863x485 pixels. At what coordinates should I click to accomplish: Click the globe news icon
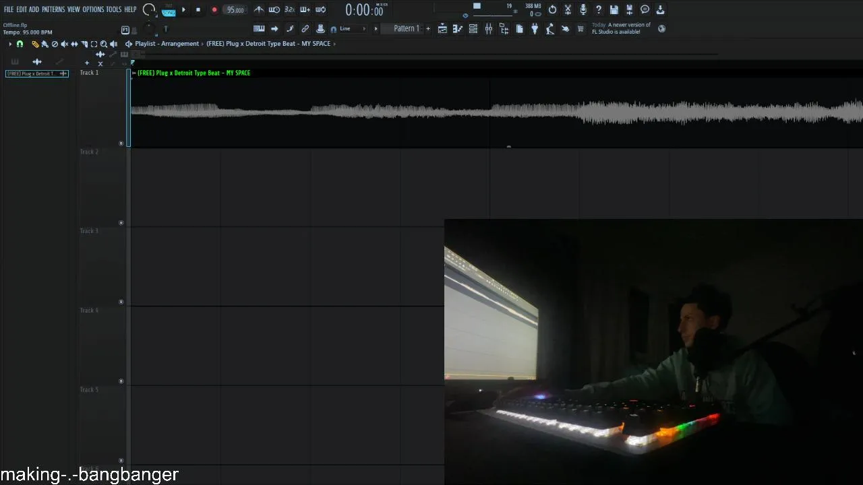pyautogui.click(x=661, y=28)
